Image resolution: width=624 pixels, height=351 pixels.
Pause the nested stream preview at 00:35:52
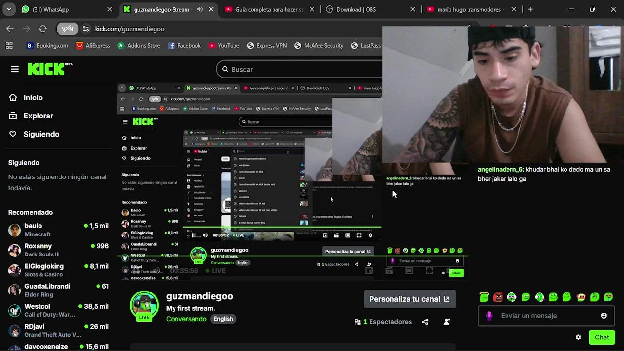(194, 235)
